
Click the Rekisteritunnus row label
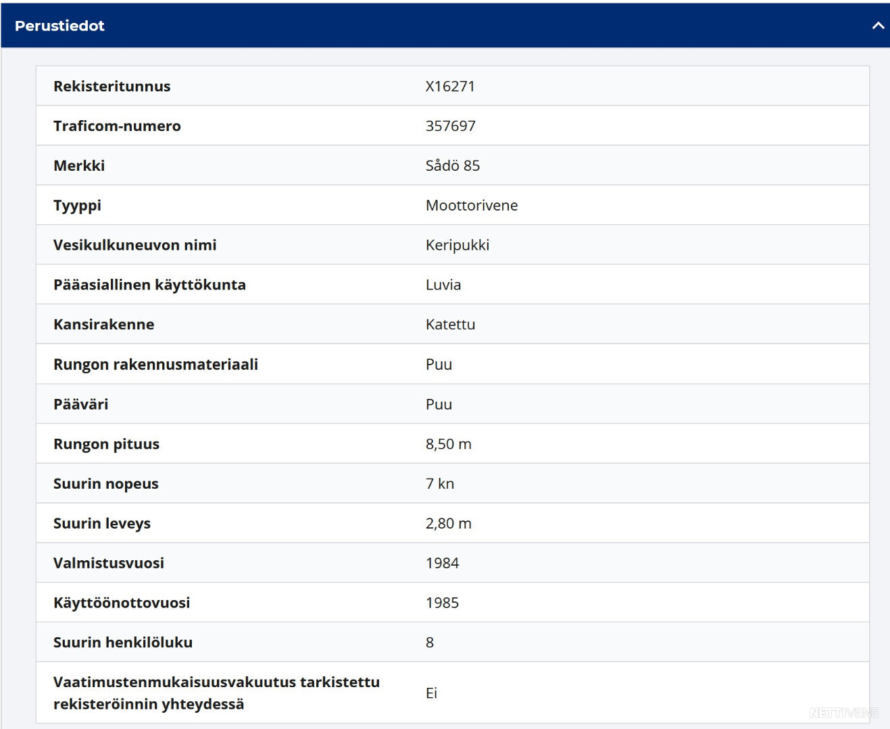click(112, 86)
